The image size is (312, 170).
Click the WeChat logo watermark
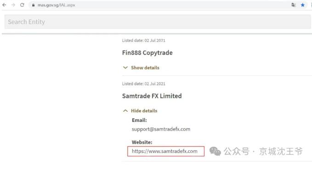[215, 151]
